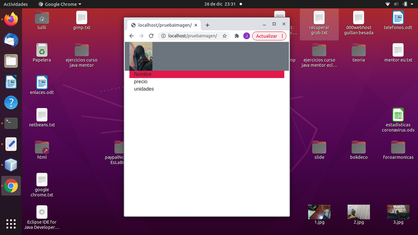Close the localhost/pruebaImagen tab
The width and height of the screenshot is (418, 235).
tap(196, 25)
